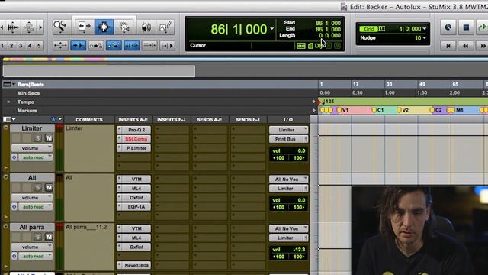Select the Trim tool
The image size is (488, 275).
click(x=84, y=27)
